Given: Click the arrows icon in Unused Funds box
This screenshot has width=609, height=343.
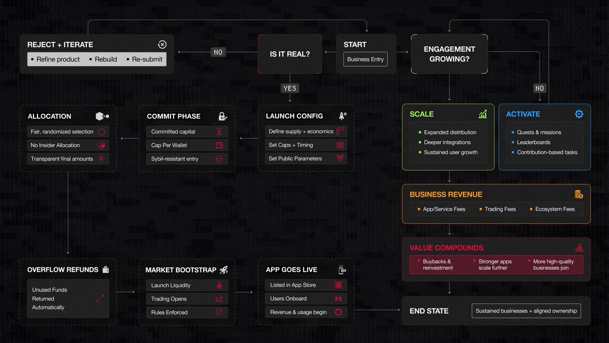Looking at the screenshot, I should click(100, 299).
